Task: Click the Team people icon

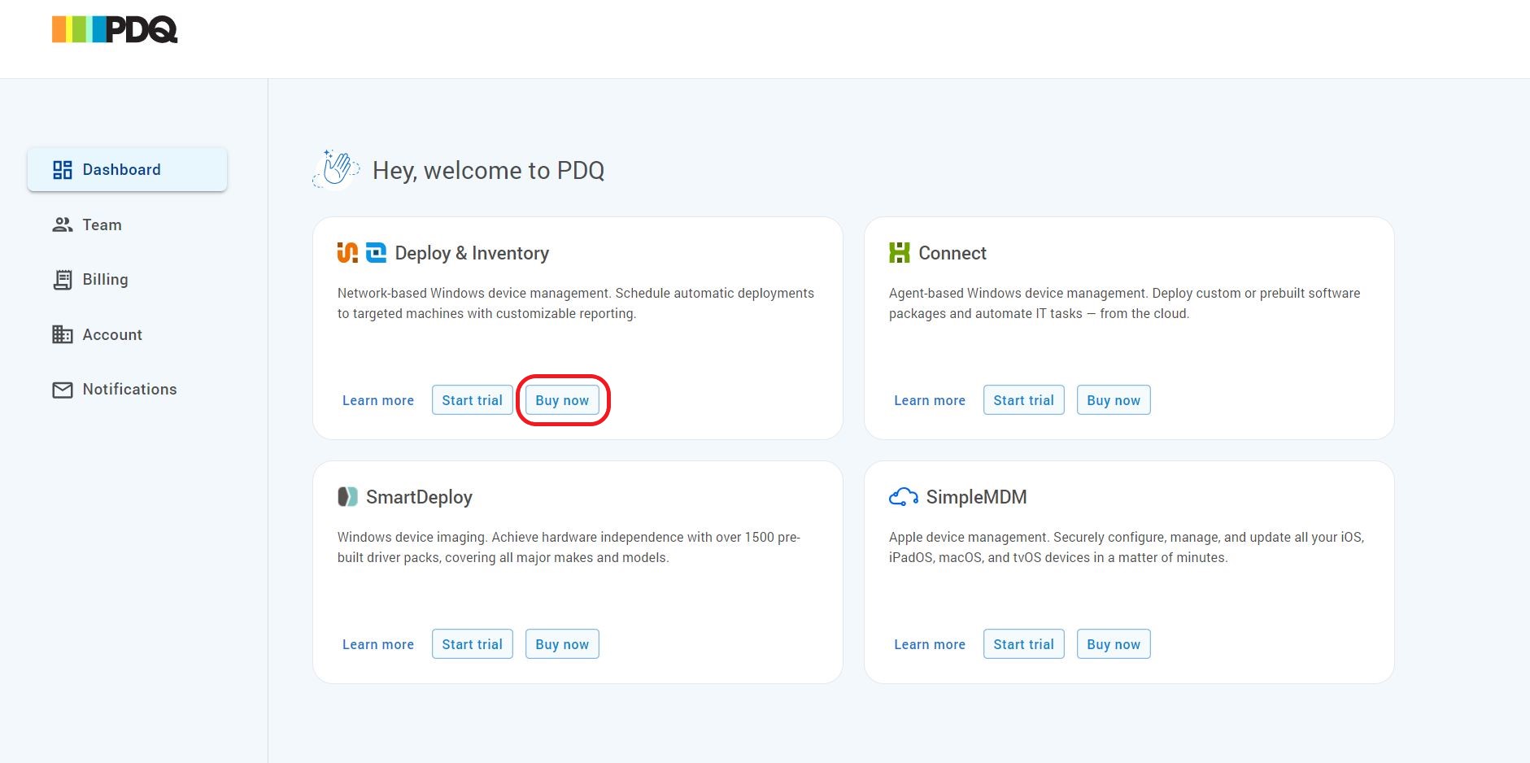Action: (x=62, y=225)
